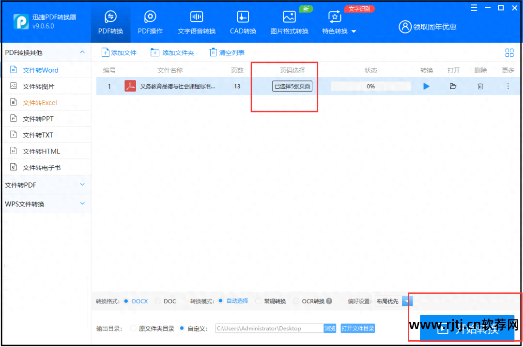Image resolution: width=523 pixels, height=347 pixels.
Task: Open the 图片格式转换 feature
Action: pyautogui.click(x=289, y=22)
